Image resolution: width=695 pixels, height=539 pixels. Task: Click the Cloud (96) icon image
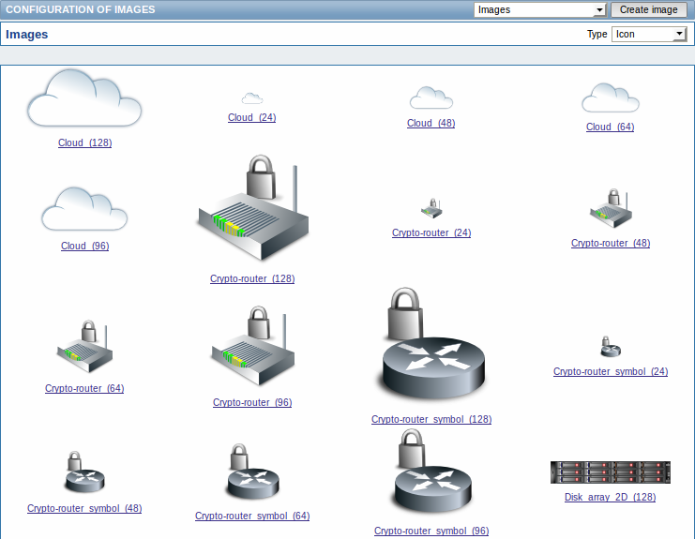coord(84,209)
